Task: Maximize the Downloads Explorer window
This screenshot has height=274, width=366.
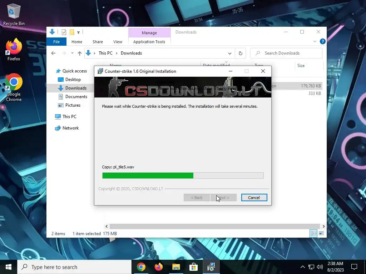Action: click(x=302, y=32)
